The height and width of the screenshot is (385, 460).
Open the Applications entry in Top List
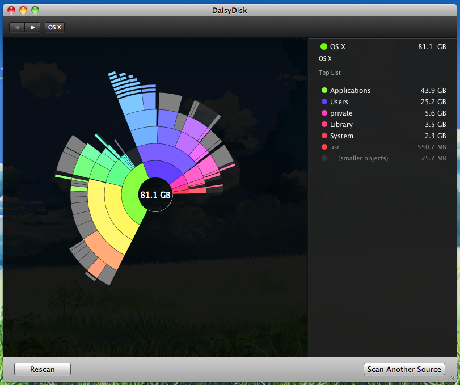coord(383,90)
